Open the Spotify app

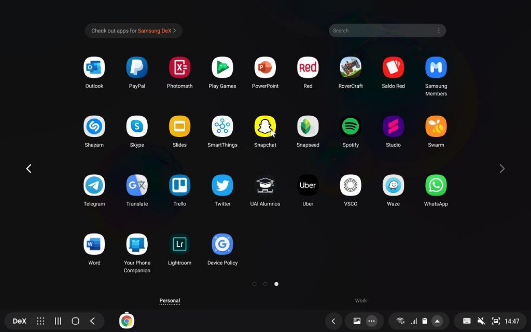click(351, 127)
